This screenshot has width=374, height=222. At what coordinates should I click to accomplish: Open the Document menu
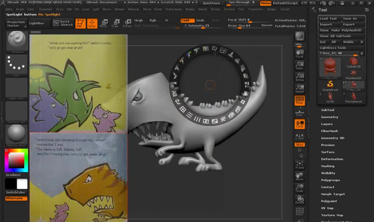pos(45,9)
